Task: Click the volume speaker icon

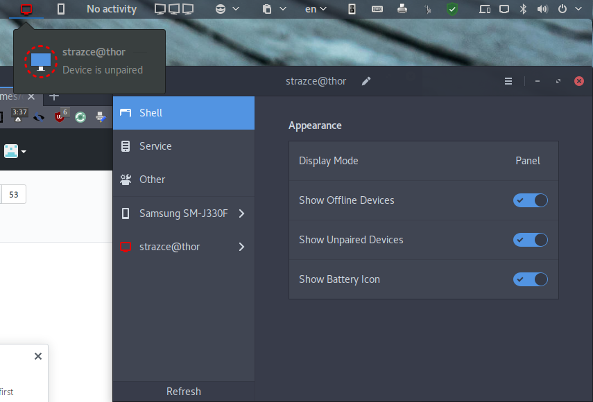Action: click(542, 9)
